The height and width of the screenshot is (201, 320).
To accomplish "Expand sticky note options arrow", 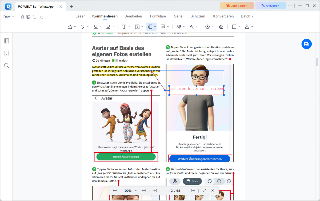I will (168, 27).
